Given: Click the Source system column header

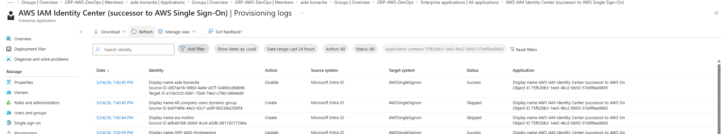Looking at the screenshot, I should [x=324, y=70].
